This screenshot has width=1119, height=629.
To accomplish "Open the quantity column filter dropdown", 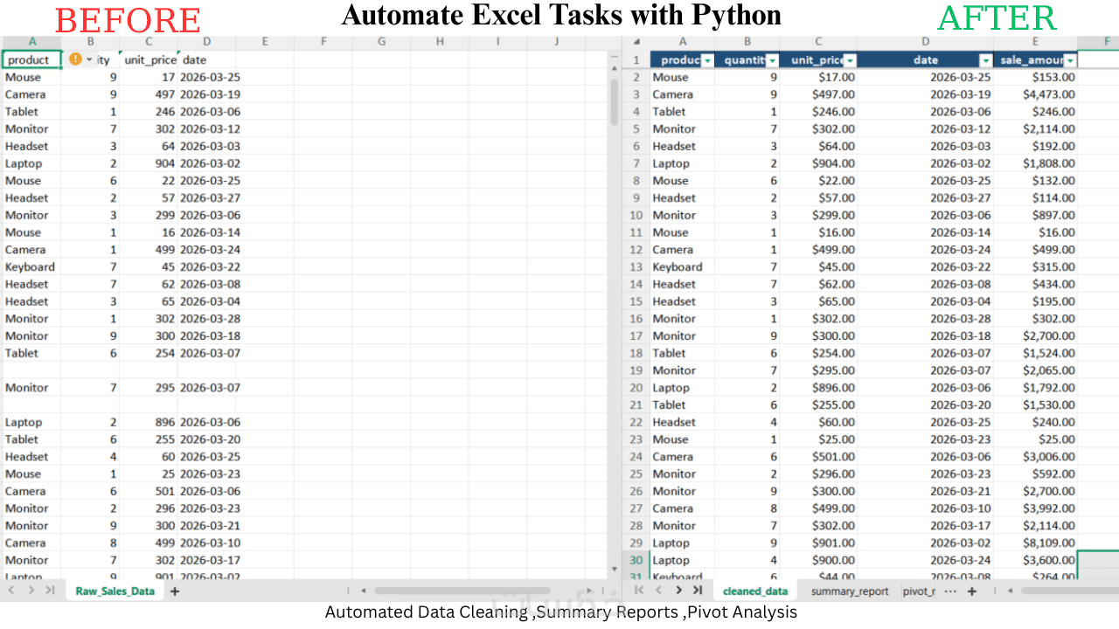I will (772, 60).
